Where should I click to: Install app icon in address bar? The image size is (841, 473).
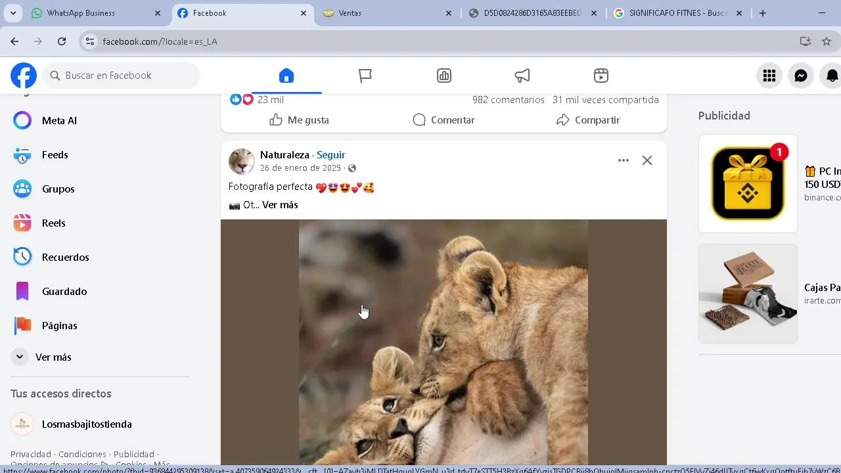pyautogui.click(x=805, y=41)
